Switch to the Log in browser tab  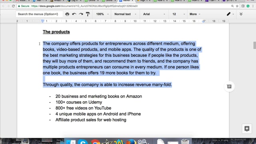point(74,1)
